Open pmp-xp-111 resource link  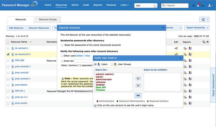(x=21, y=97)
